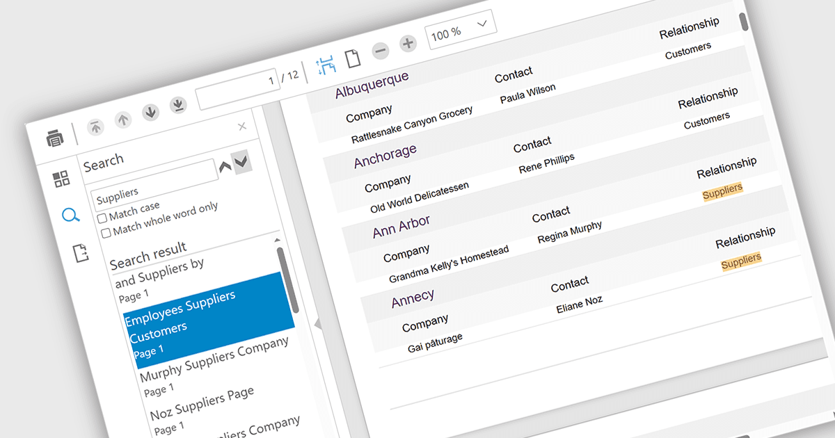This screenshot has height=438, width=835.
Task: Enable Match whole word only checkbox
Action: click(106, 233)
